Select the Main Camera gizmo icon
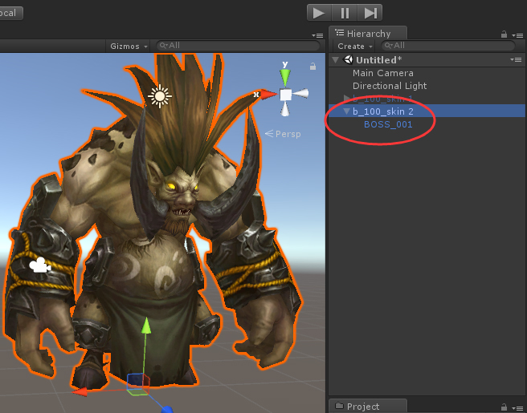The width and height of the screenshot is (527, 413). 40,265
